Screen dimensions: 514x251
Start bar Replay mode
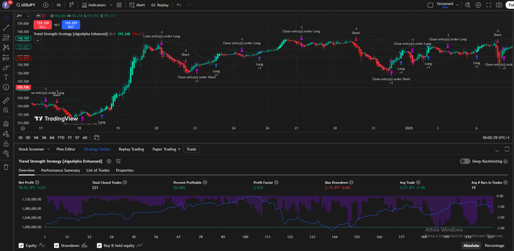pos(160,5)
